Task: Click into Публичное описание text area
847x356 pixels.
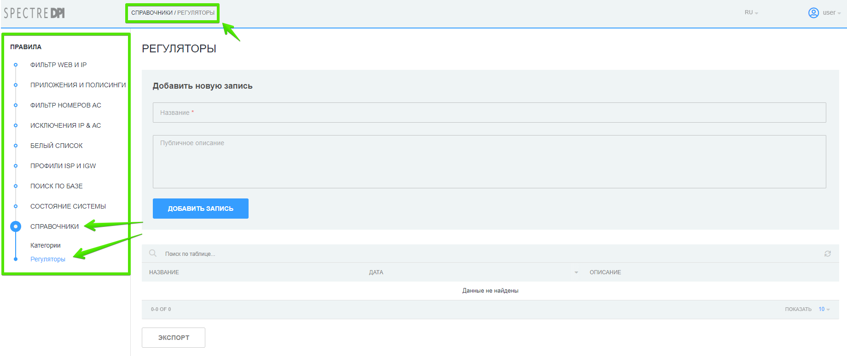Action: tap(489, 162)
